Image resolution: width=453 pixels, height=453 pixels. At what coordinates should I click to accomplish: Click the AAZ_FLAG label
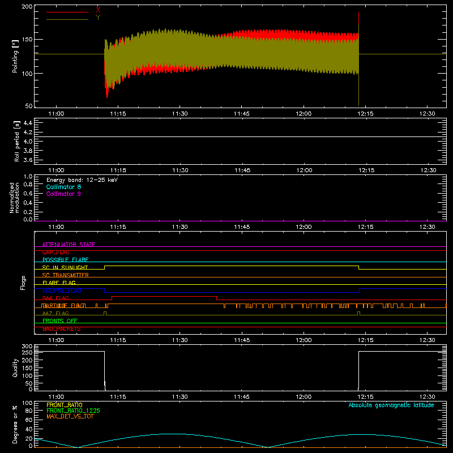click(55, 313)
